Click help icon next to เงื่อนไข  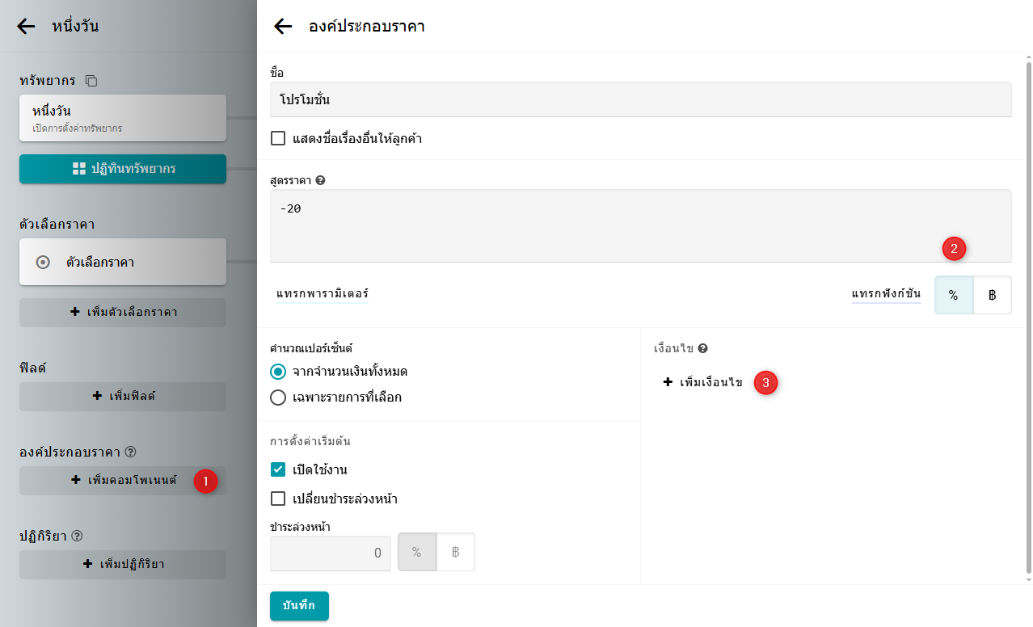pyautogui.click(x=703, y=348)
